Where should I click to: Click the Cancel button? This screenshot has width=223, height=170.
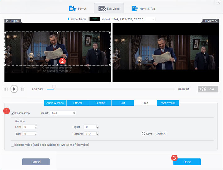point(36,162)
